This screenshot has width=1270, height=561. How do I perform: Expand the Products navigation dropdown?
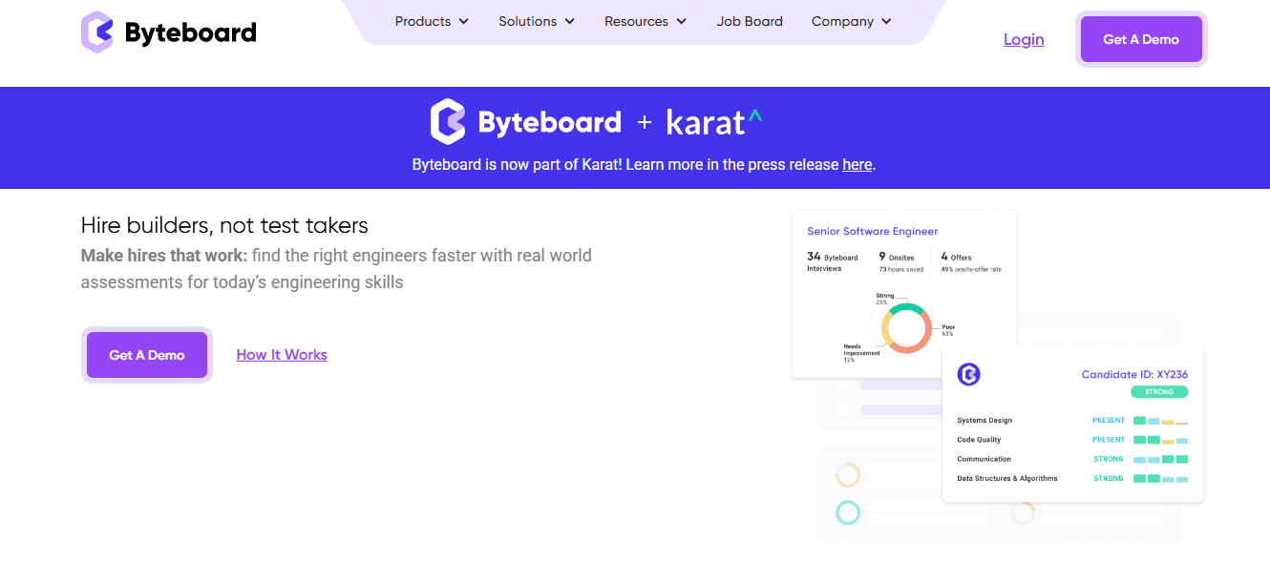click(x=432, y=20)
